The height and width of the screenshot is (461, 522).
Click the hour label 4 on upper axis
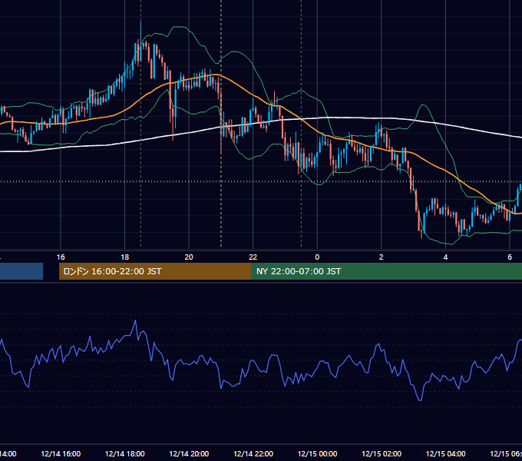click(445, 257)
